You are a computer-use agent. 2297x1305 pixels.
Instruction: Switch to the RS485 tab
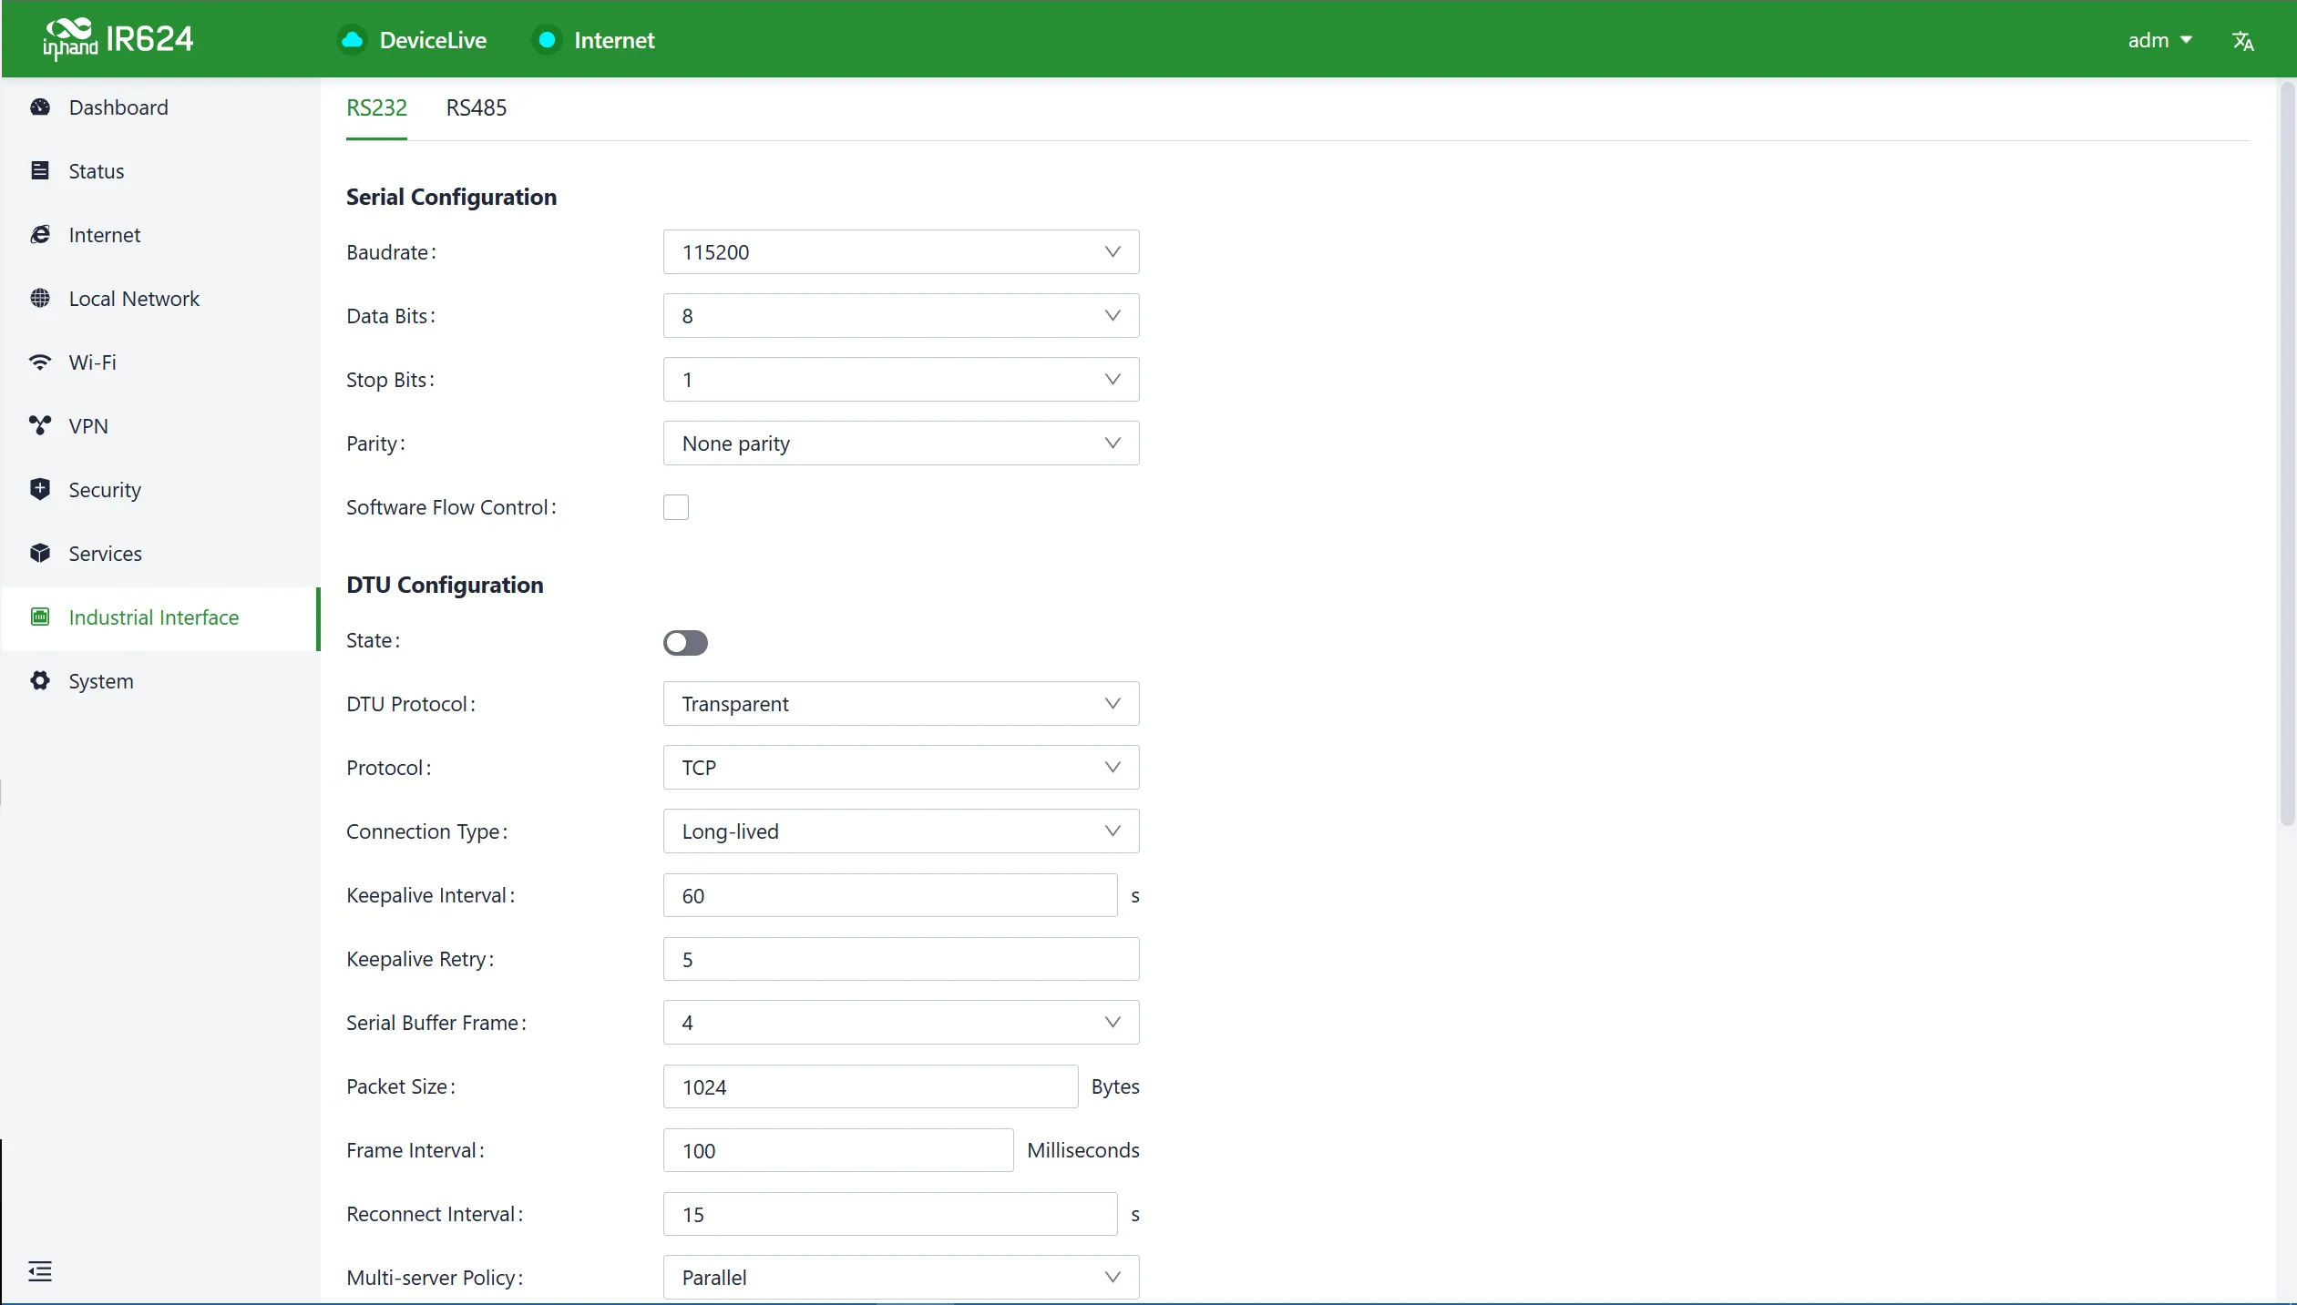pyautogui.click(x=477, y=107)
